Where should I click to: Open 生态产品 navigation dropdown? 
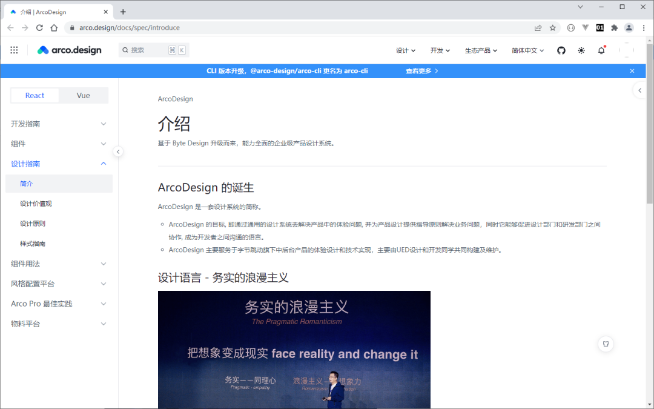click(x=481, y=50)
